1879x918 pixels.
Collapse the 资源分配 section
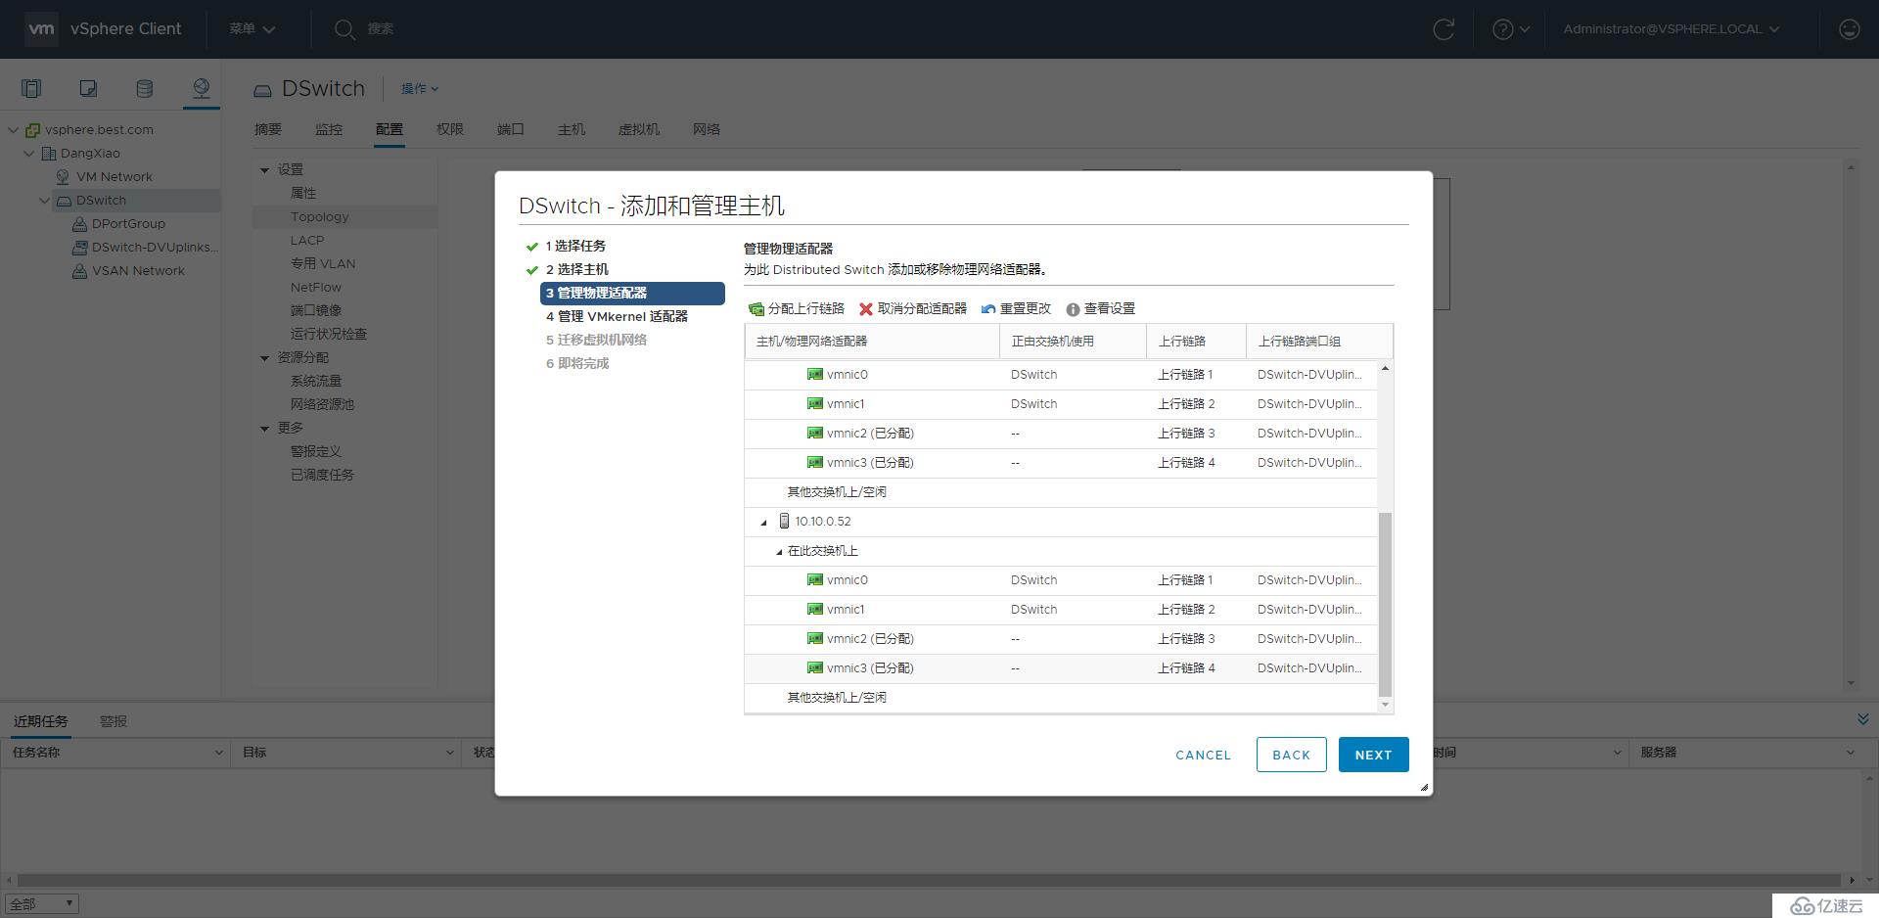tap(264, 358)
